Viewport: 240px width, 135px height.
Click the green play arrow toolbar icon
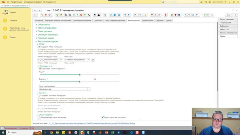click(x=78, y=15)
